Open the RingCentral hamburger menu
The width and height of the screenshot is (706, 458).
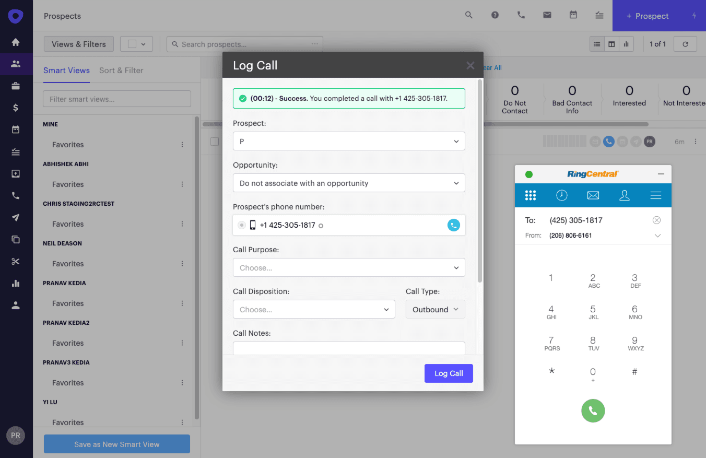[656, 195]
